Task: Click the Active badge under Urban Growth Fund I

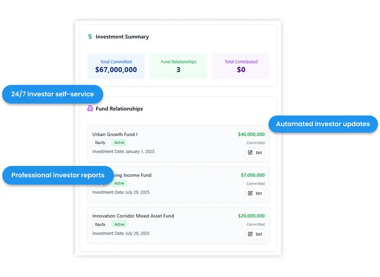Action: (119, 143)
